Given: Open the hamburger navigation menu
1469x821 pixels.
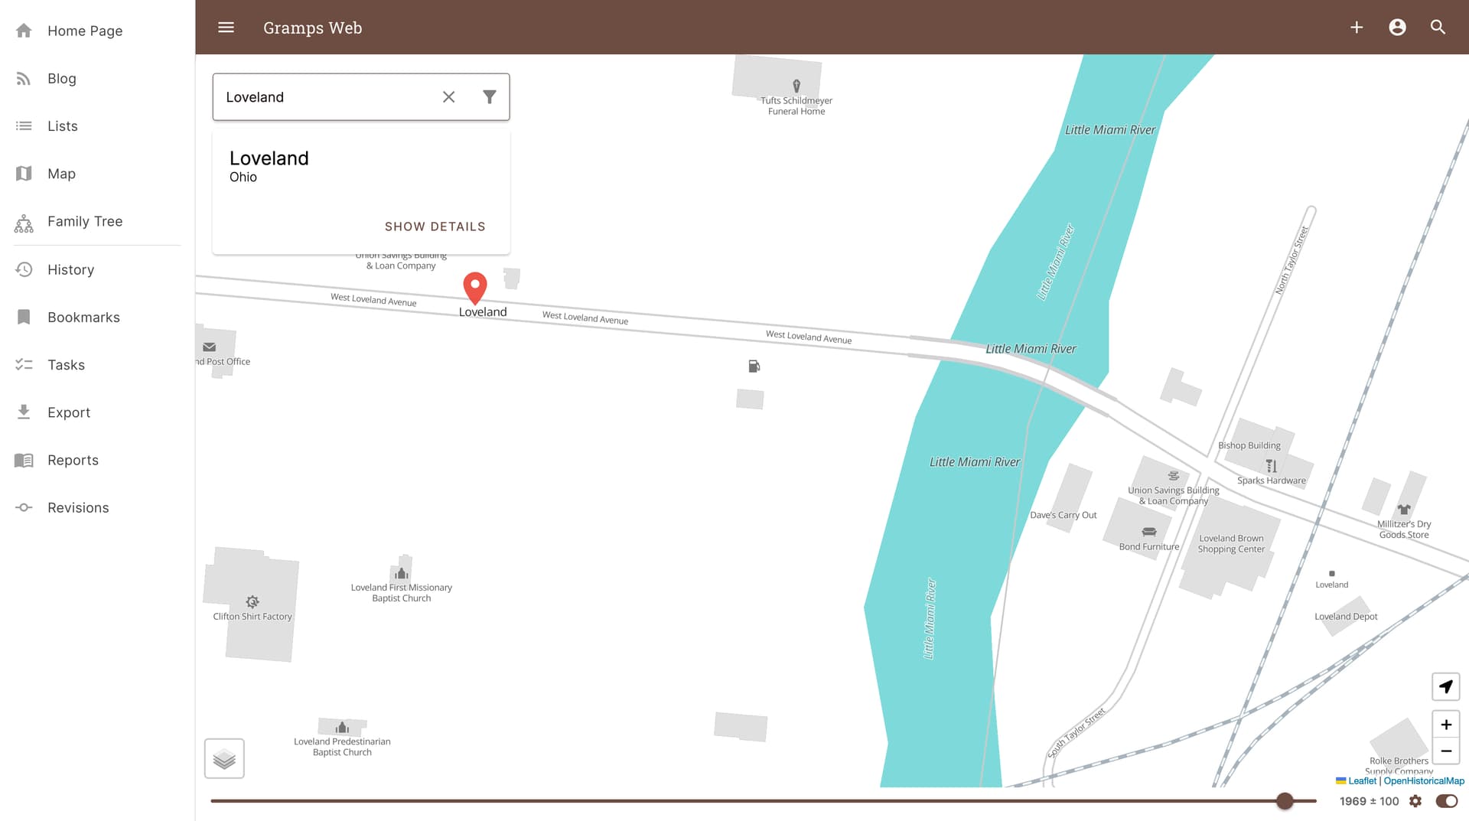Looking at the screenshot, I should coord(226,28).
